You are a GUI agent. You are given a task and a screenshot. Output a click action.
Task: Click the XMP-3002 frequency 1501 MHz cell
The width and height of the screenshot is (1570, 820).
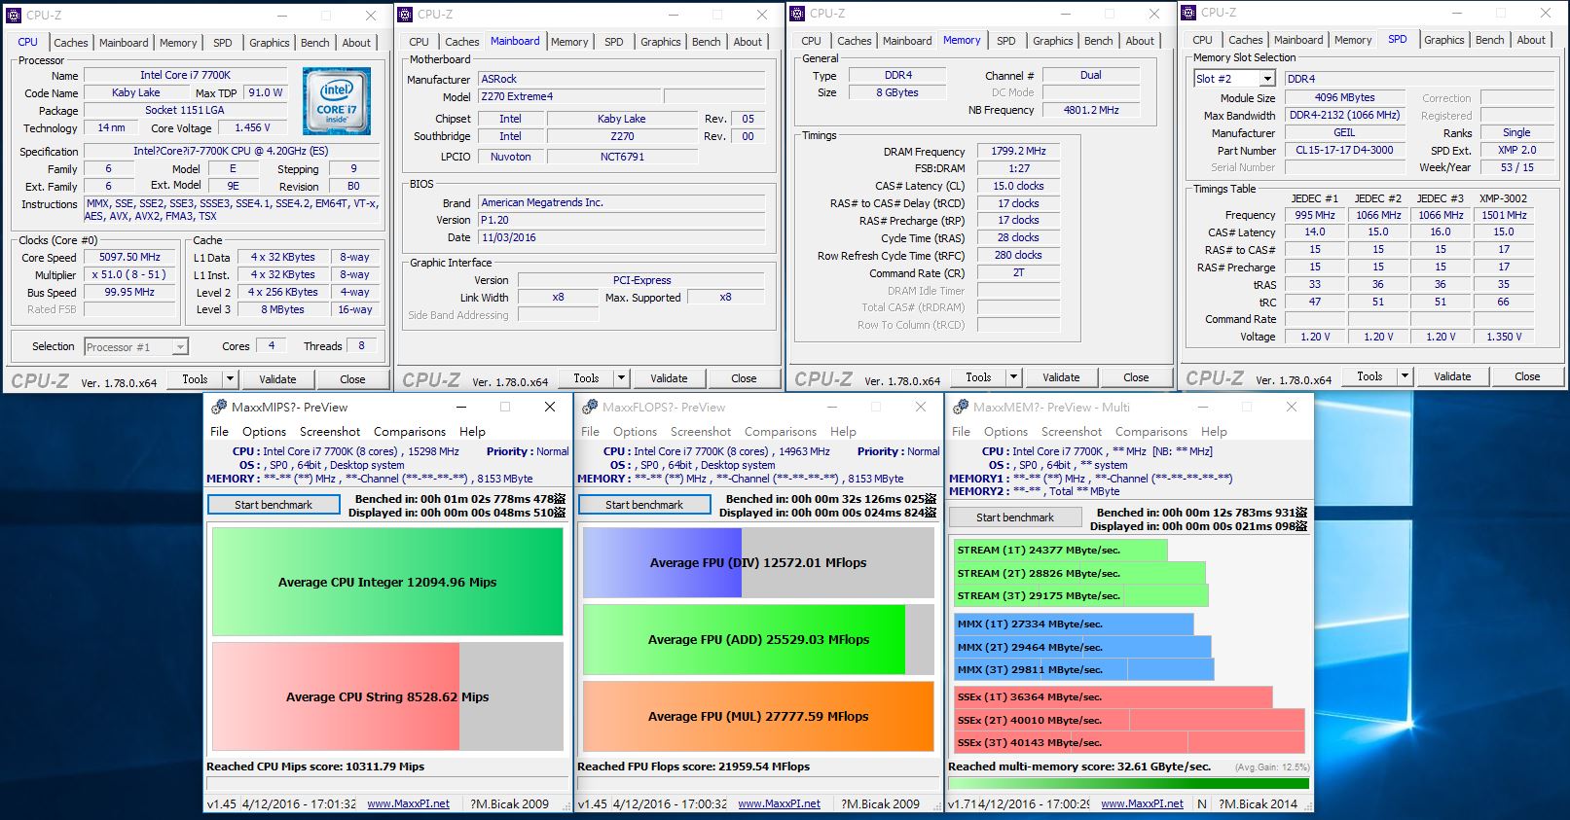(1504, 215)
